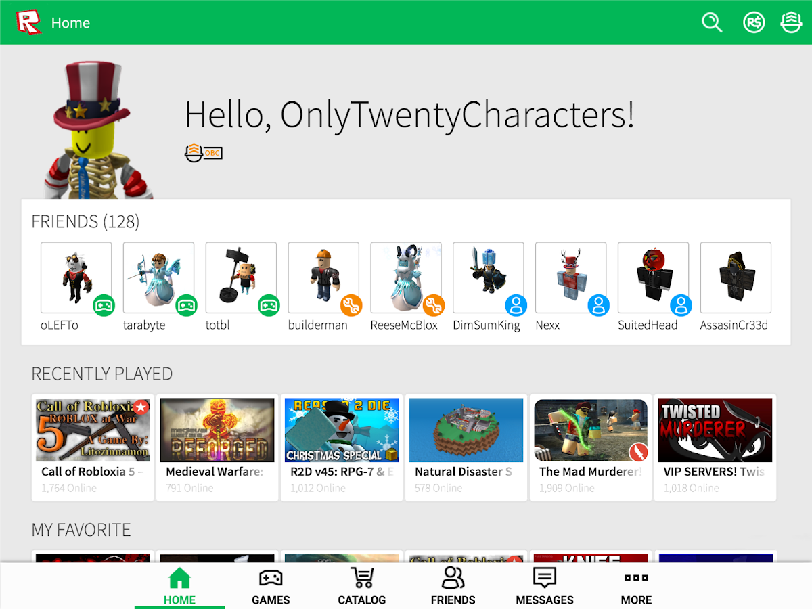The image size is (812, 609).
Task: Open the Robux balance icon
Action: (754, 22)
